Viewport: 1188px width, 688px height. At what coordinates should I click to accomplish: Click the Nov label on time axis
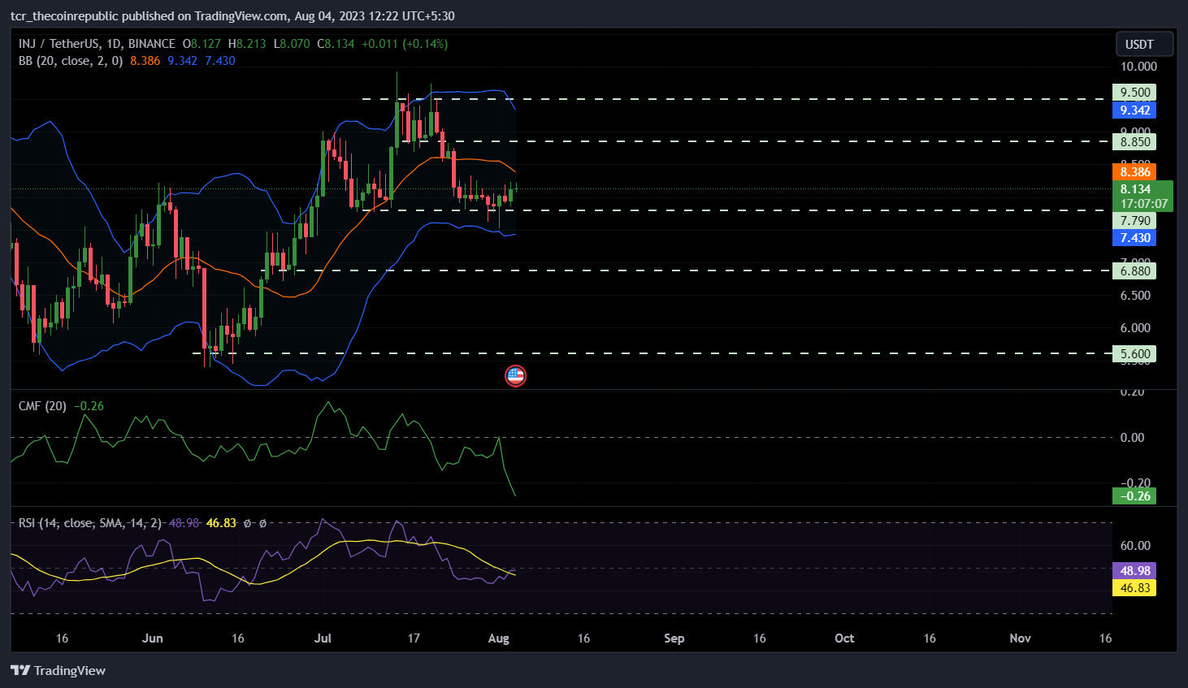(x=1020, y=638)
